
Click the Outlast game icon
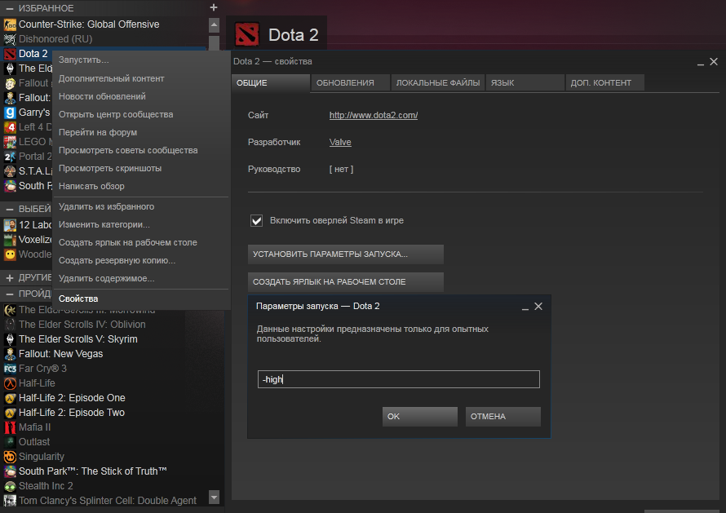point(10,442)
